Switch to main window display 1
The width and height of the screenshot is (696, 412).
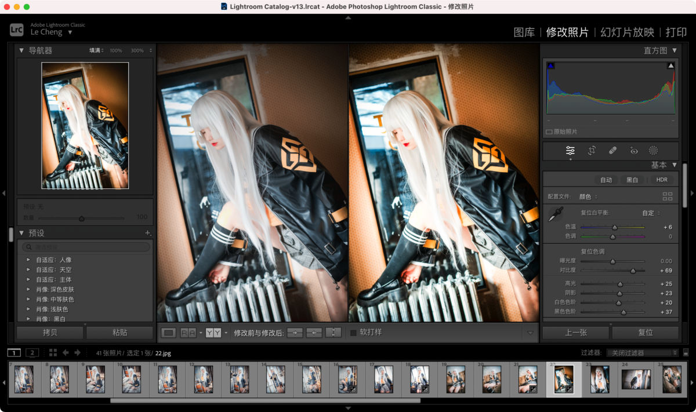tap(14, 353)
